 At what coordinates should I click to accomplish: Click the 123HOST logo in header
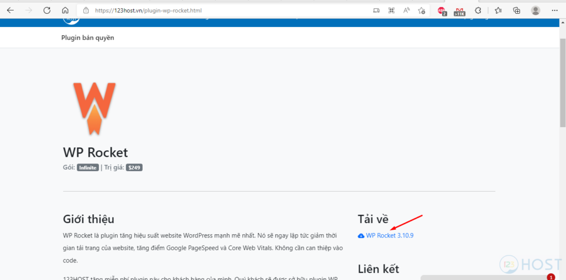71,20
